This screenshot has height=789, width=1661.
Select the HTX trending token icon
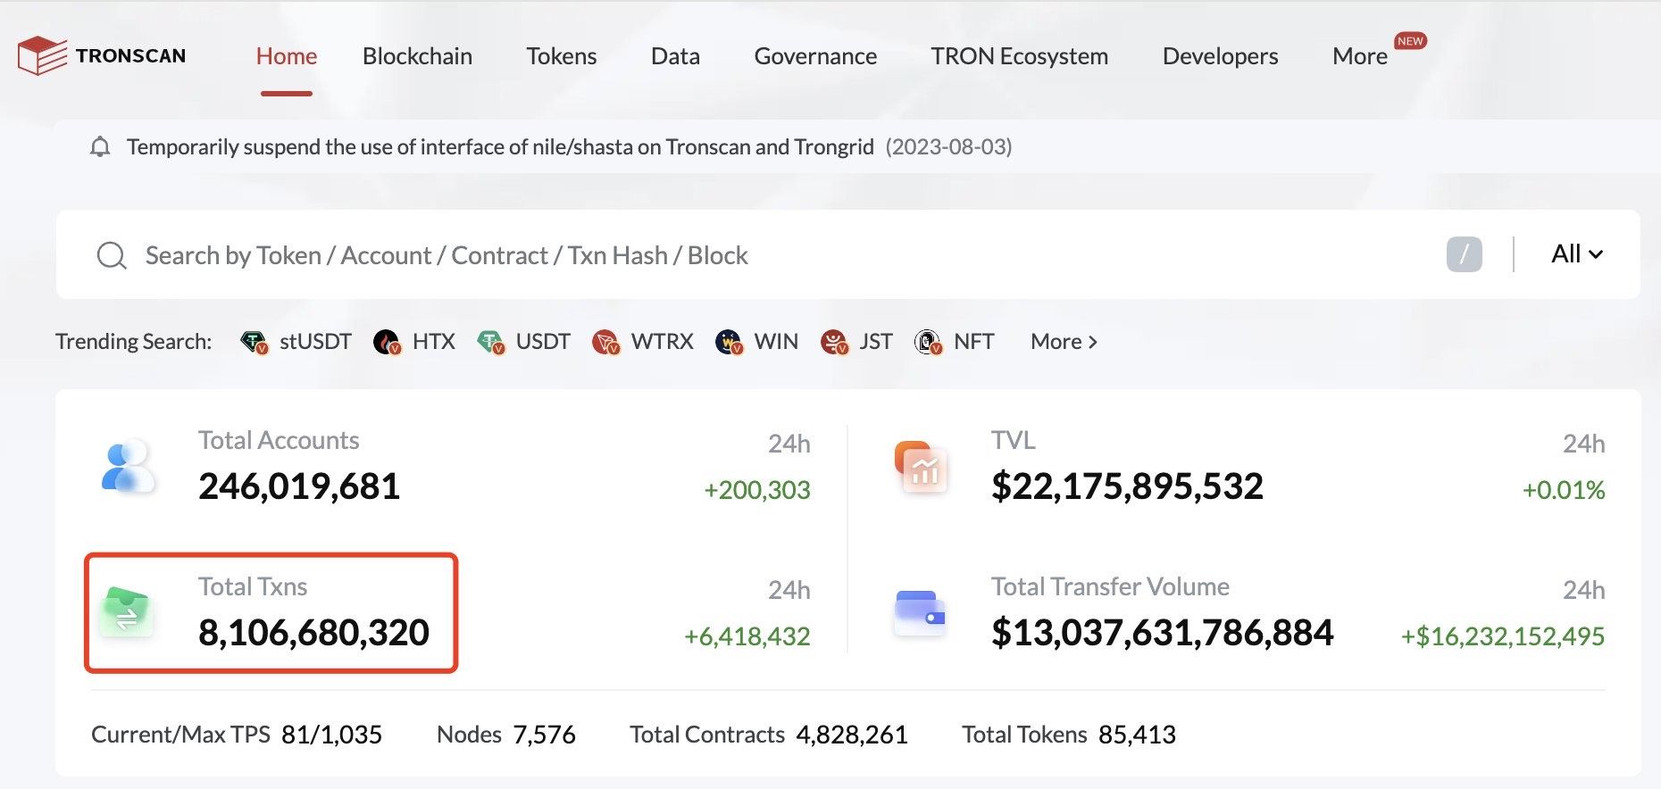click(x=387, y=342)
